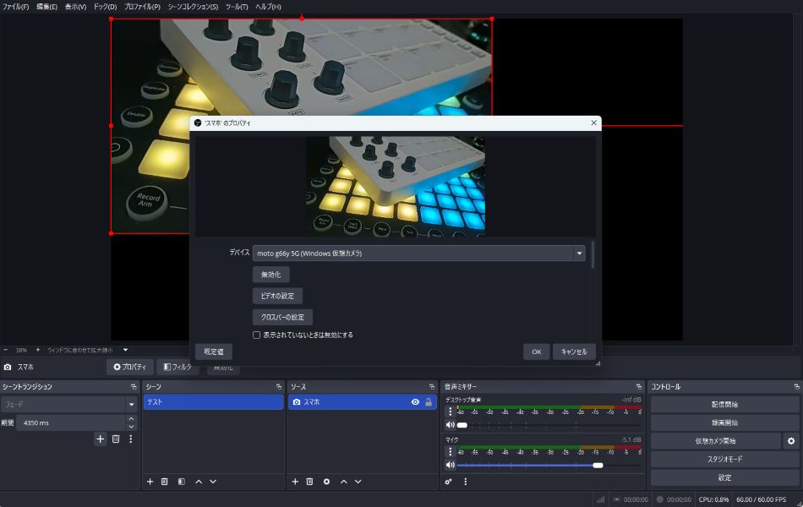Open advanced audio properties gears icon

point(449,482)
